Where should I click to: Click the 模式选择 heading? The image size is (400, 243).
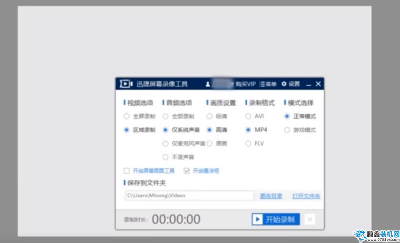pyautogui.click(x=300, y=103)
